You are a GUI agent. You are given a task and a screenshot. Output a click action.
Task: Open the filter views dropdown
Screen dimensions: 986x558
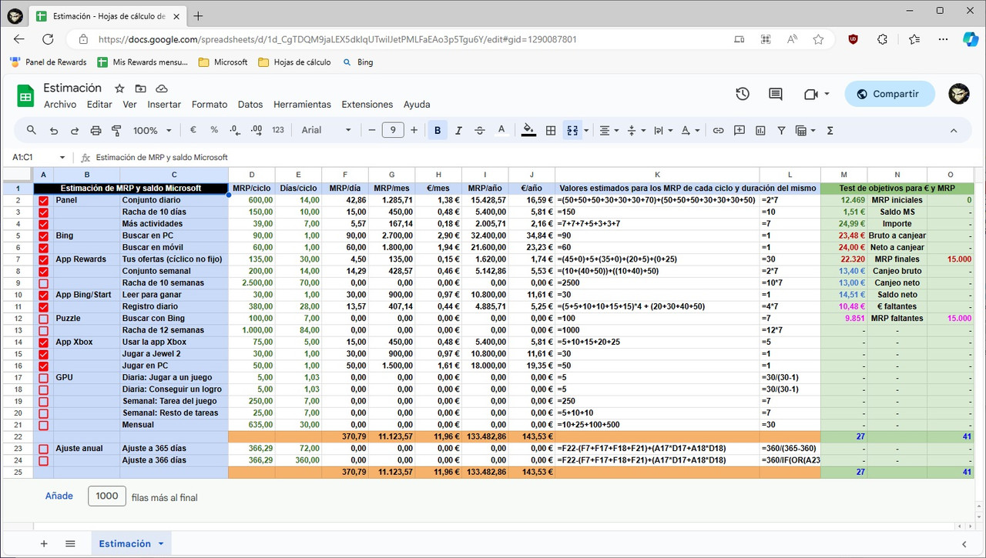pos(805,130)
